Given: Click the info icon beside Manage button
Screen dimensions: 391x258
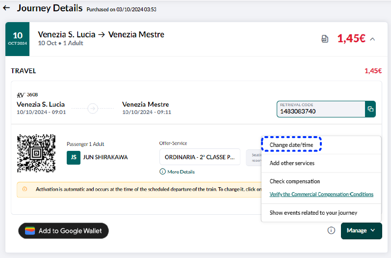Looking at the screenshot, I should tap(331, 230).
